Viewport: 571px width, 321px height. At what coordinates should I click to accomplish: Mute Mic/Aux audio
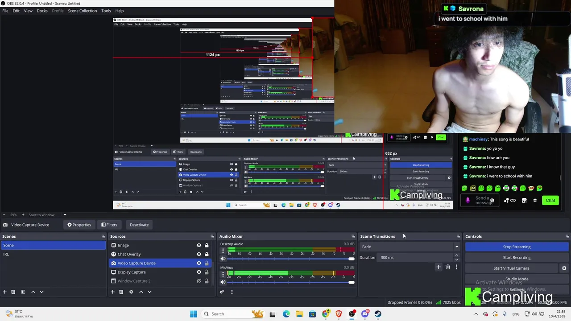pyautogui.click(x=223, y=282)
